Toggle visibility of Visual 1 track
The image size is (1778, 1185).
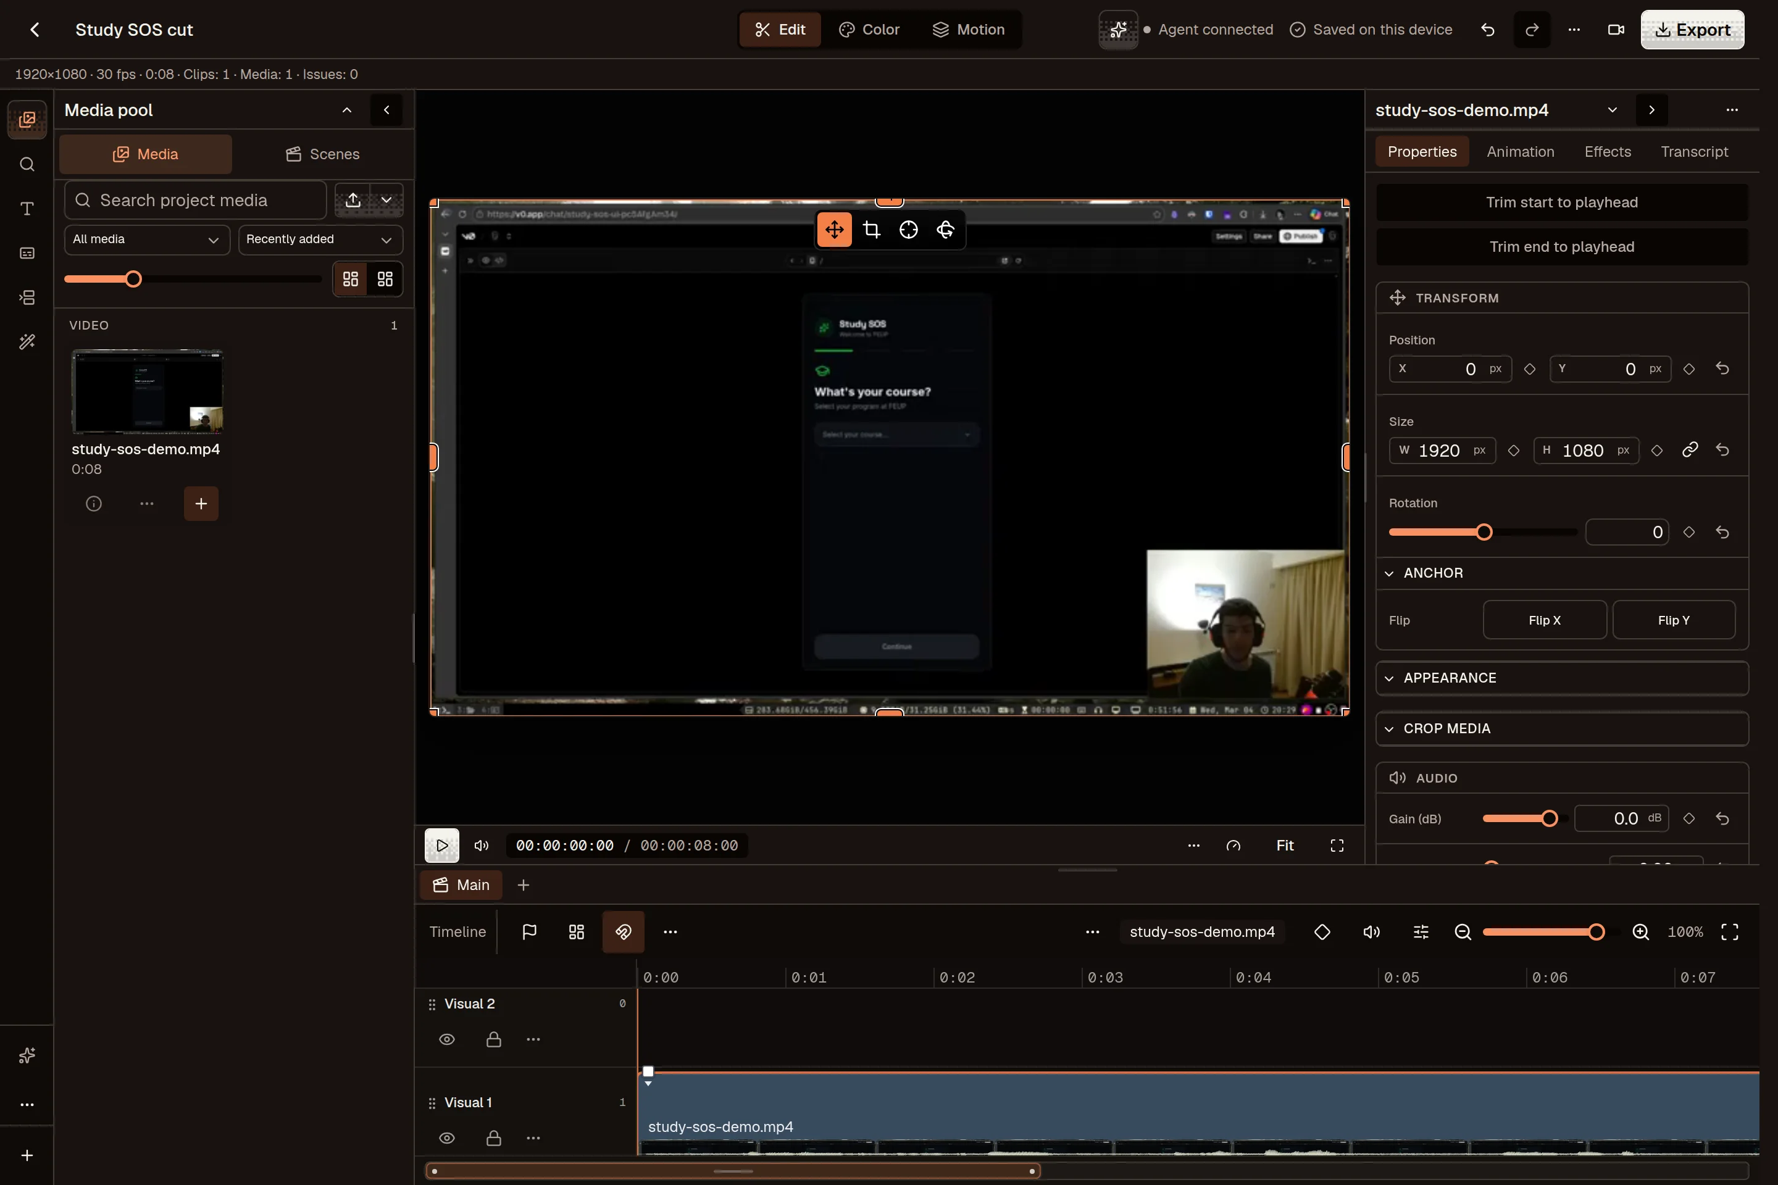447,1138
